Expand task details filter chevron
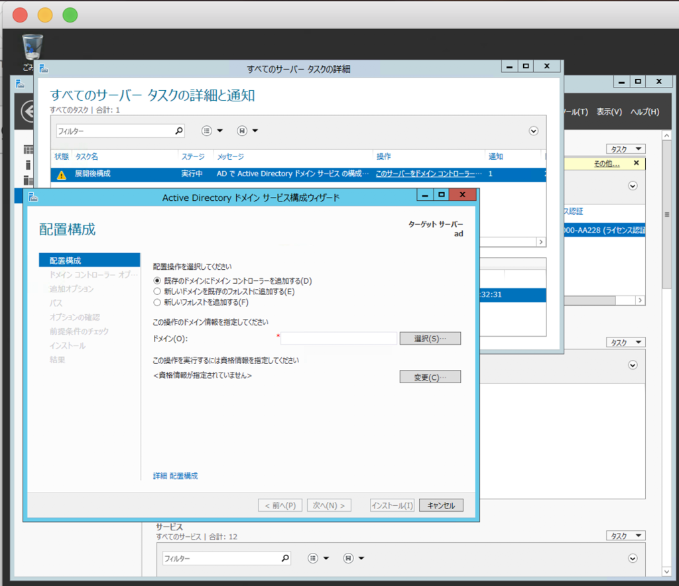The height and width of the screenshot is (586, 679). click(534, 131)
